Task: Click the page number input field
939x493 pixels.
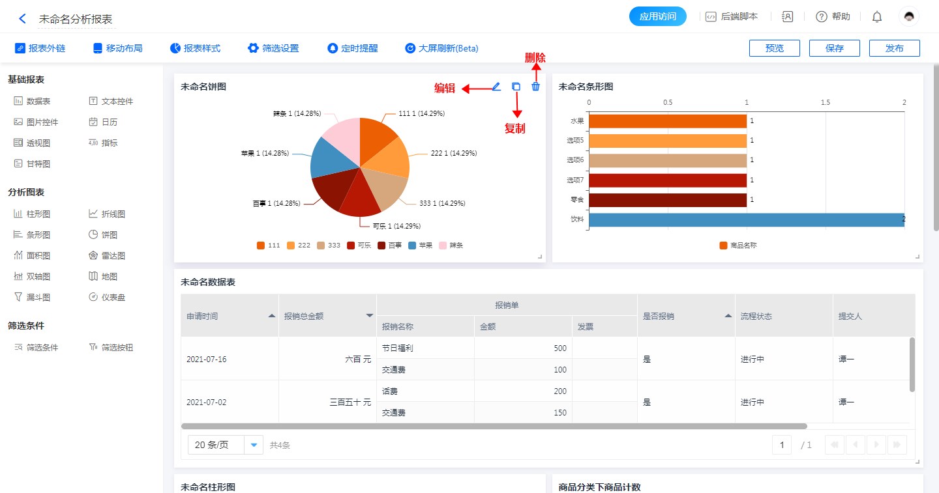Action: click(x=781, y=445)
